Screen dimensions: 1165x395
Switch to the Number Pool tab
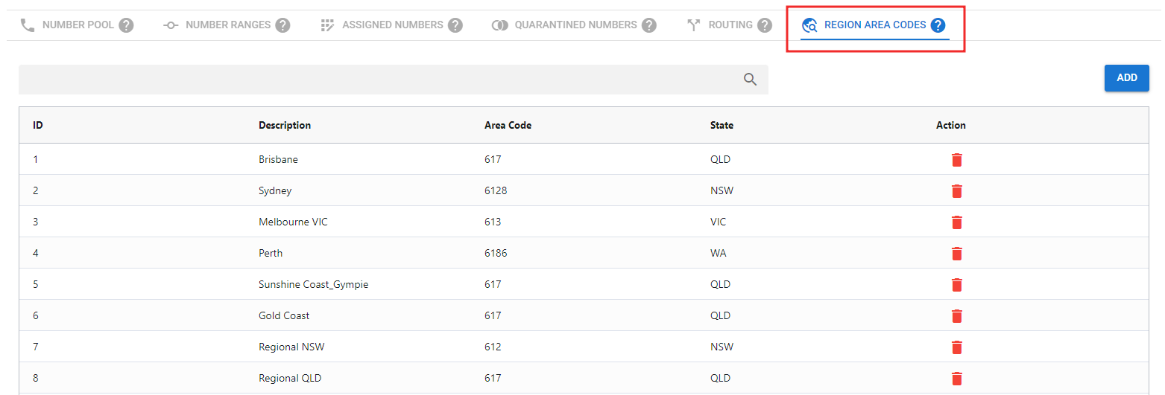[78, 25]
